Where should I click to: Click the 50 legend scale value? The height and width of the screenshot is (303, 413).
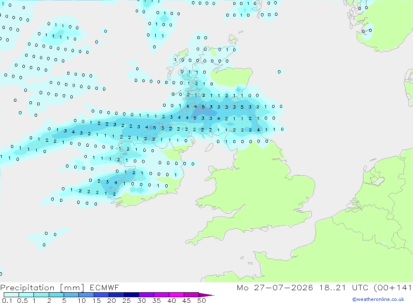click(x=202, y=301)
